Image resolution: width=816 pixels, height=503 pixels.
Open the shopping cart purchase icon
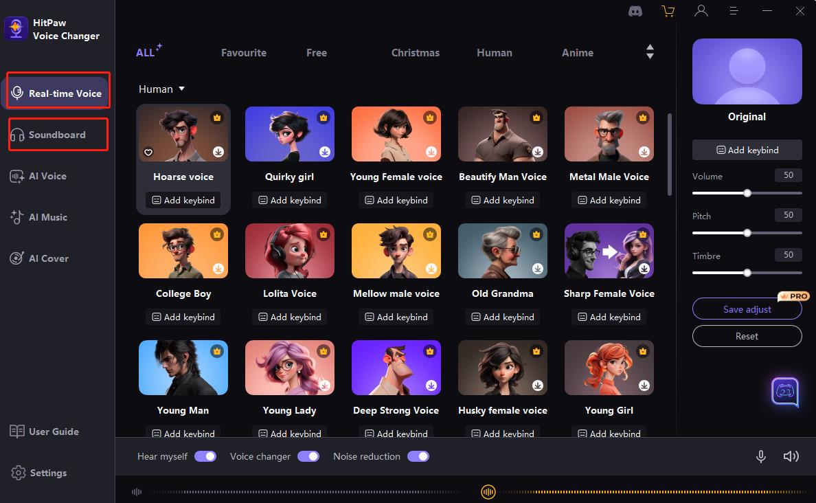(668, 11)
